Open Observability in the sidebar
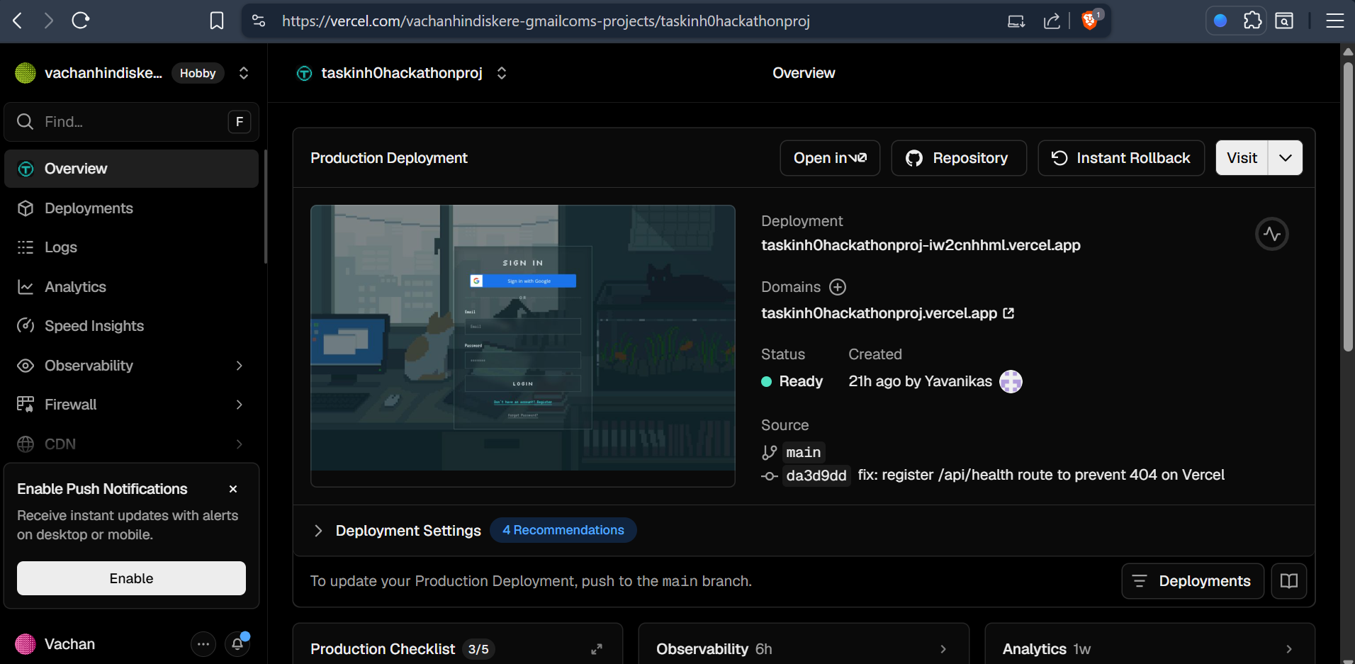The width and height of the screenshot is (1355, 664). 132,366
